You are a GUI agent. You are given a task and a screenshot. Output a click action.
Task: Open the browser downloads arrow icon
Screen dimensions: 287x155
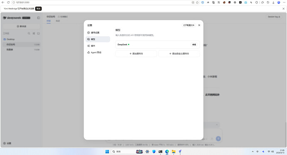[273, 2]
